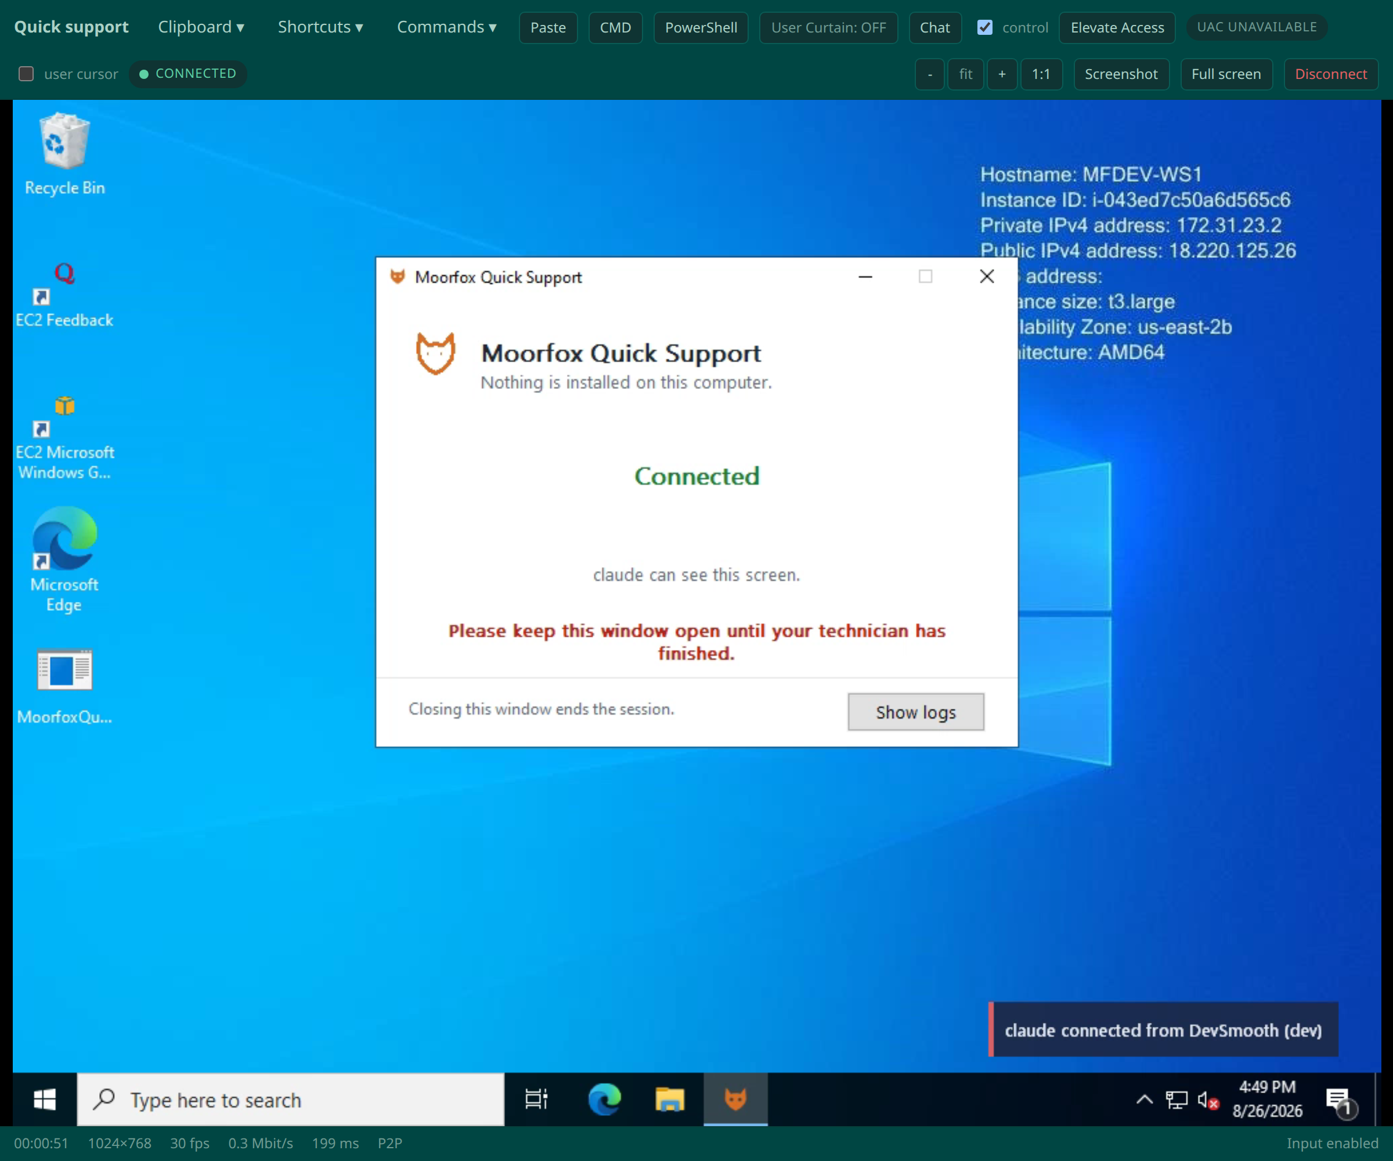The width and height of the screenshot is (1393, 1161).
Task: Open the taskbar clock showing 4:49 PM
Action: pos(1267,1099)
